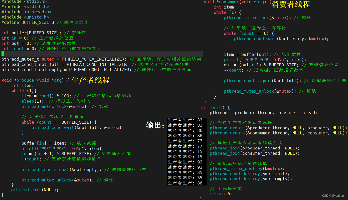This screenshot has width=348, height=200.
Task: Click the CSDN @yualian watermark
Action: (x=333, y=196)
